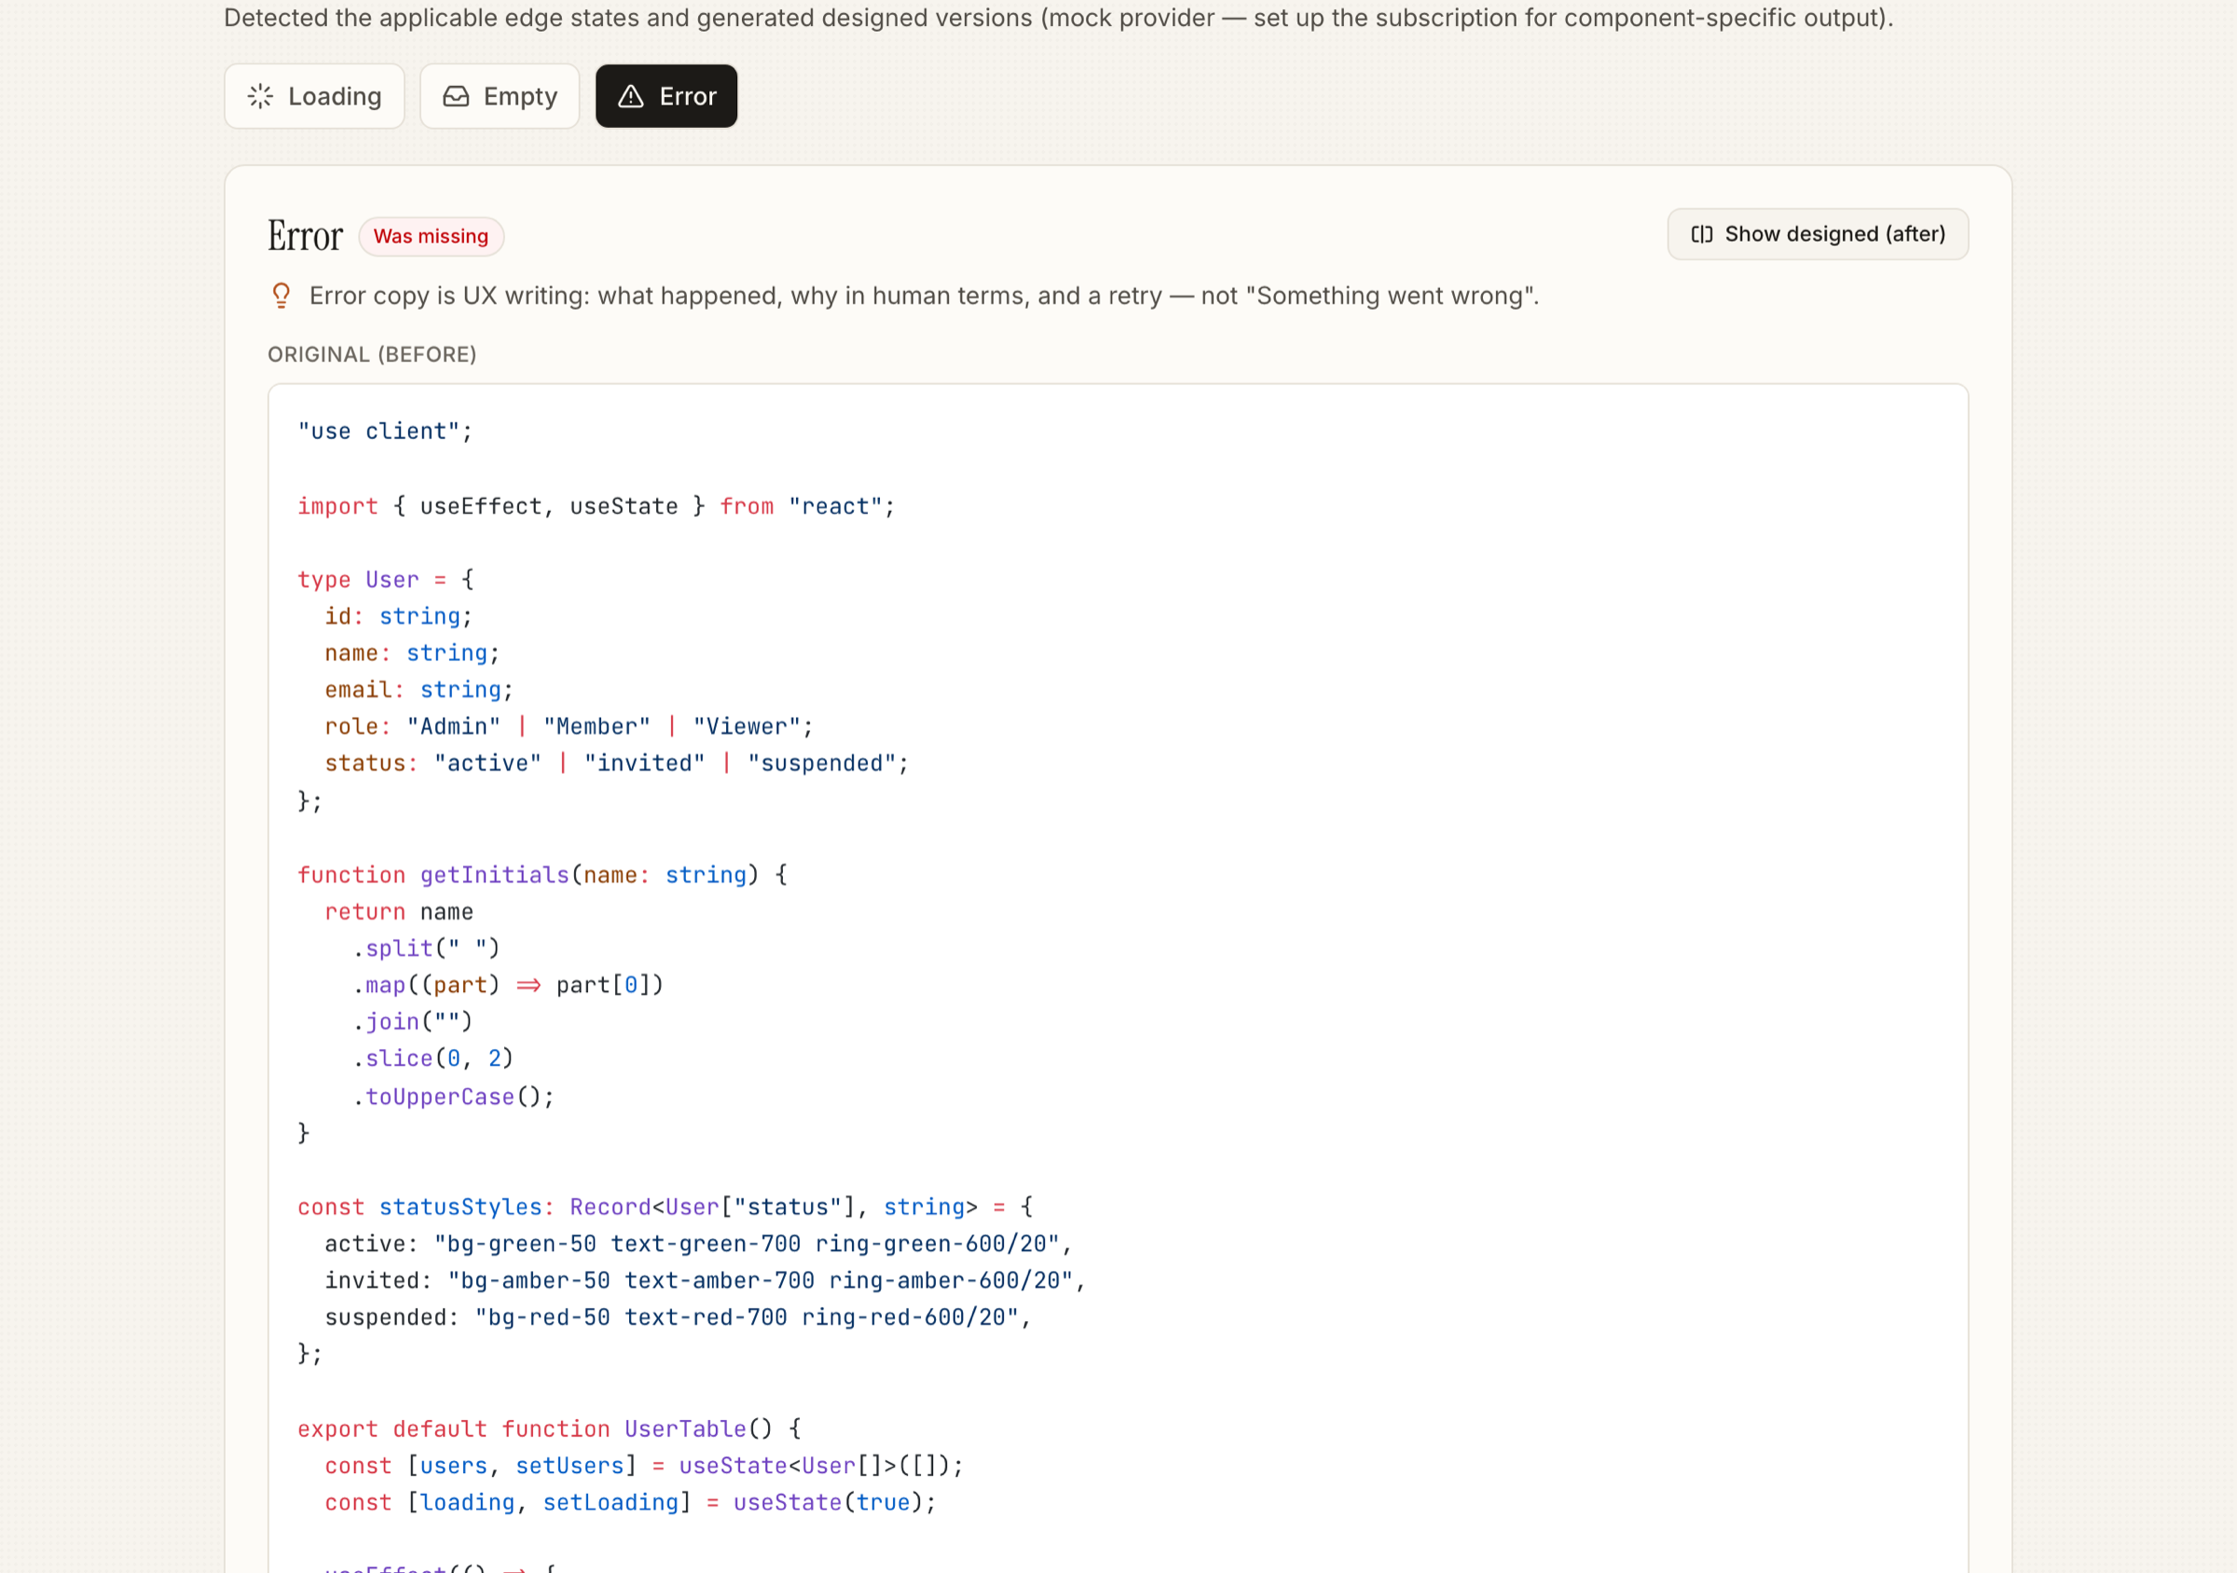The height and width of the screenshot is (1573, 2237).
Task: Click the status: "active" | "invited" line
Action: [617, 764]
